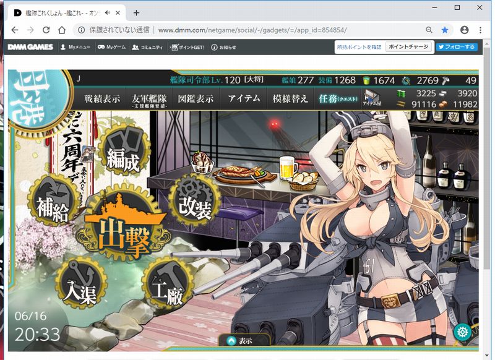Open a new browser tab
The height and width of the screenshot is (360, 495).
click(x=136, y=13)
